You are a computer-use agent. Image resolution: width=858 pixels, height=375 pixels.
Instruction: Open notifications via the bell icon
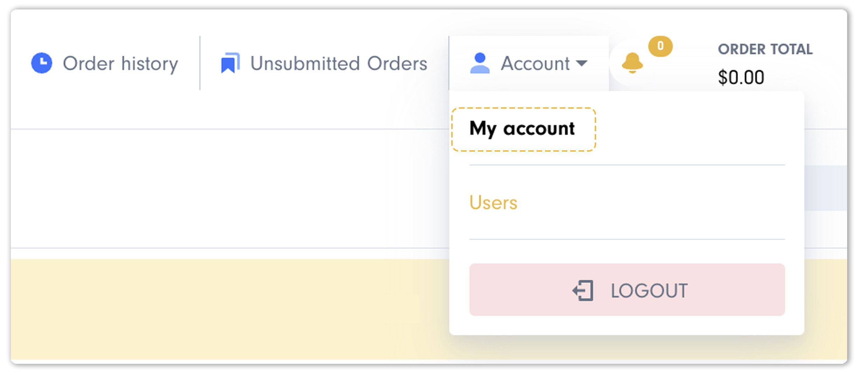click(x=632, y=63)
